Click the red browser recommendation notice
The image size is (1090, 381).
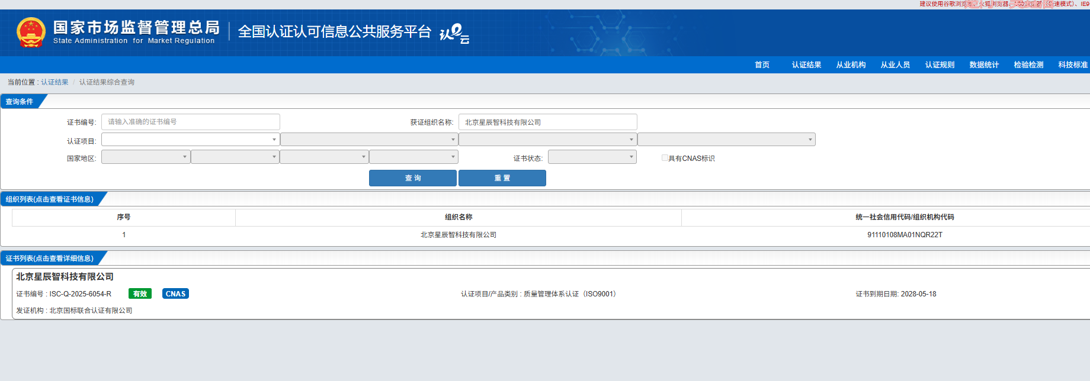click(x=1004, y=4)
